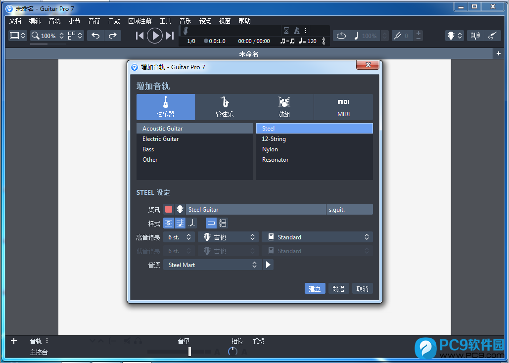509x363 pixels.
Task: Jump to the last bar
Action: [170, 36]
